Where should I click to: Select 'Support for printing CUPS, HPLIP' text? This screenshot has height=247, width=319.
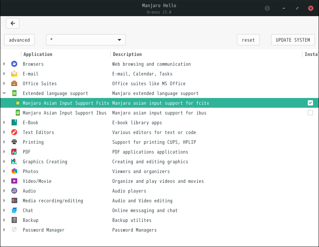154,142
